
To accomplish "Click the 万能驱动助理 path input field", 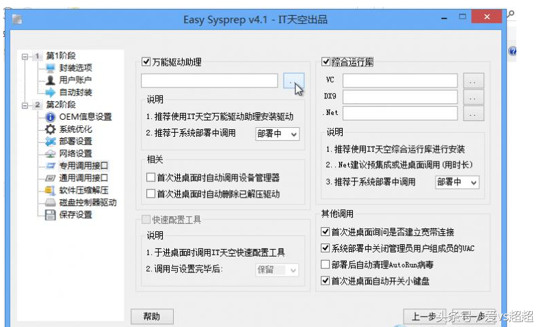I will [209, 80].
